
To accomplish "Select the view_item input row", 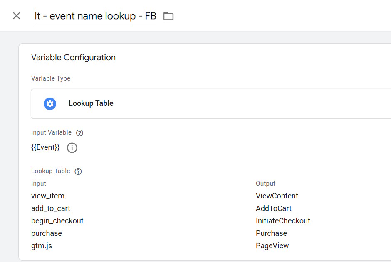I will 48,196.
